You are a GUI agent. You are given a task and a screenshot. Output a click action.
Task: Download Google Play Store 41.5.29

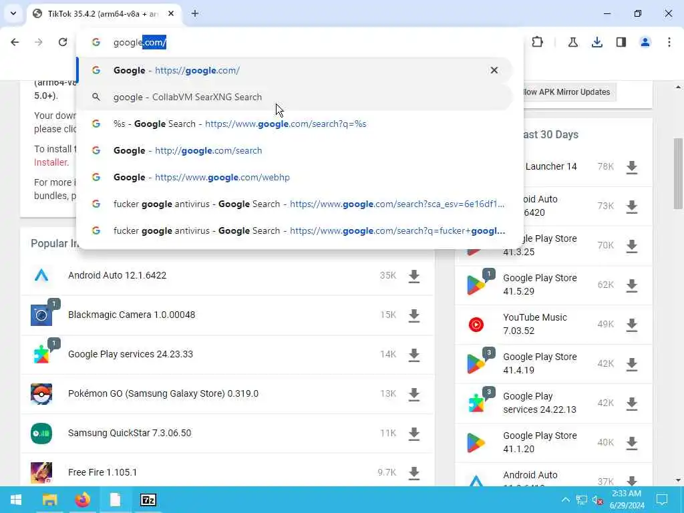pyautogui.click(x=632, y=285)
